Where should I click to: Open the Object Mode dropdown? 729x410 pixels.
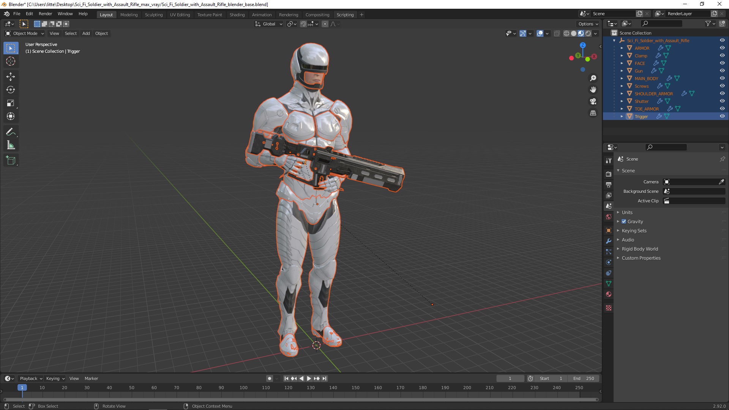coord(25,33)
